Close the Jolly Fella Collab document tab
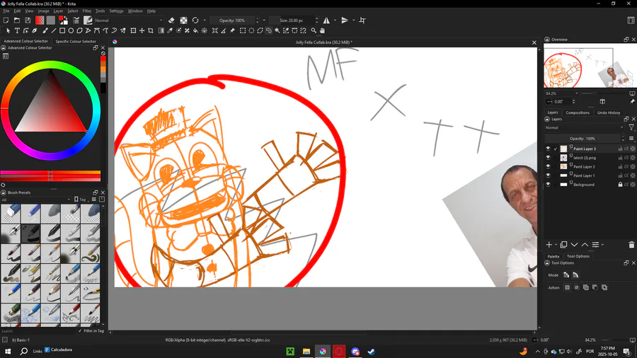The height and width of the screenshot is (358, 637). (534, 42)
